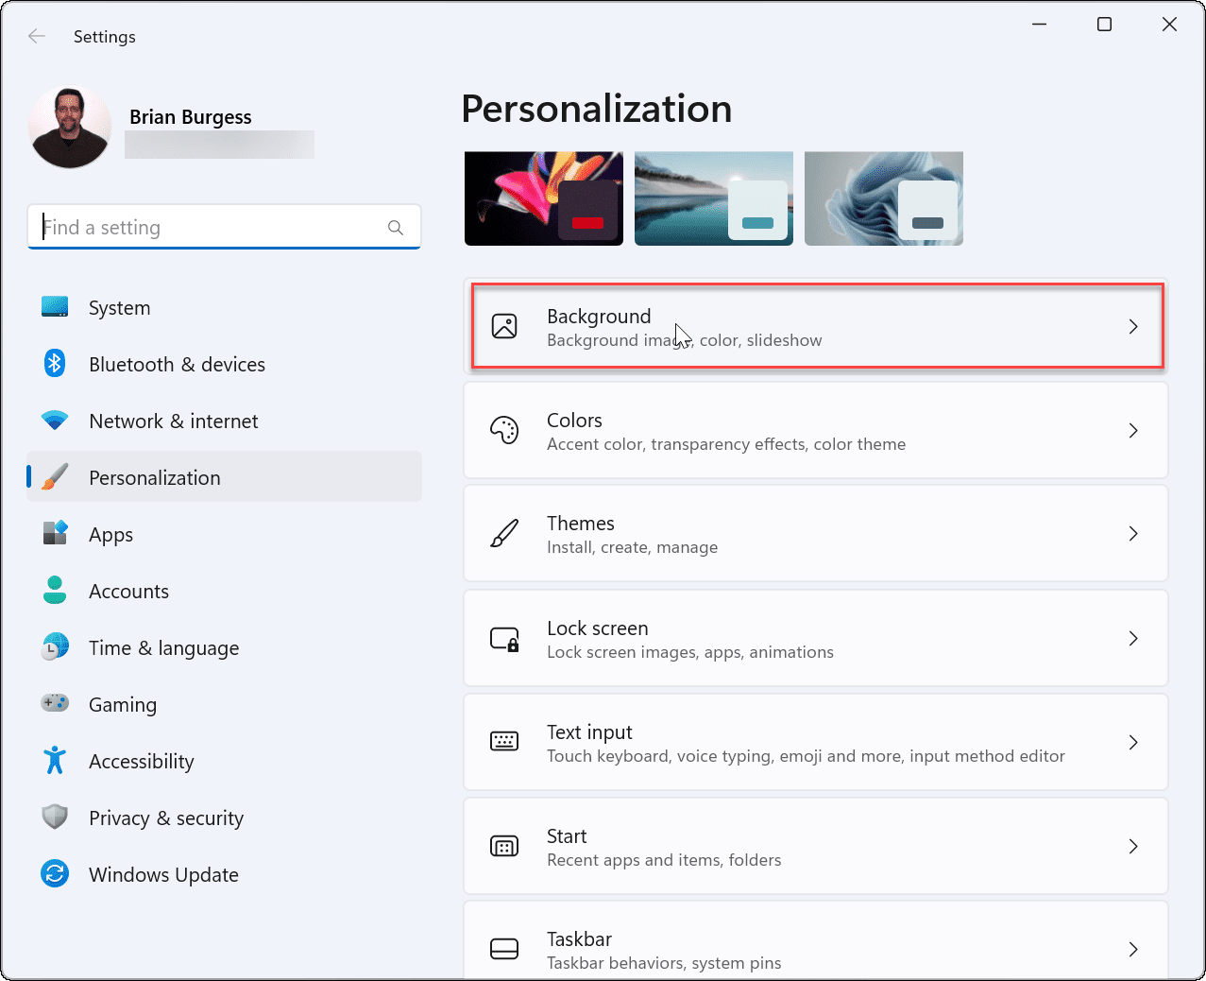1206x981 pixels.
Task: Click the back arrow button
Action: (36, 36)
